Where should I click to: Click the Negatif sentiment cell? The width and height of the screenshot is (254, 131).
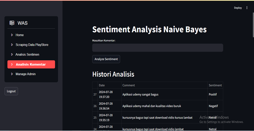pos(215,106)
